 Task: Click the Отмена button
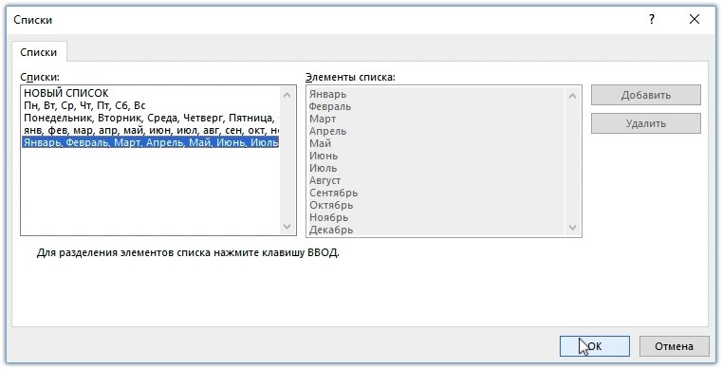(x=675, y=346)
